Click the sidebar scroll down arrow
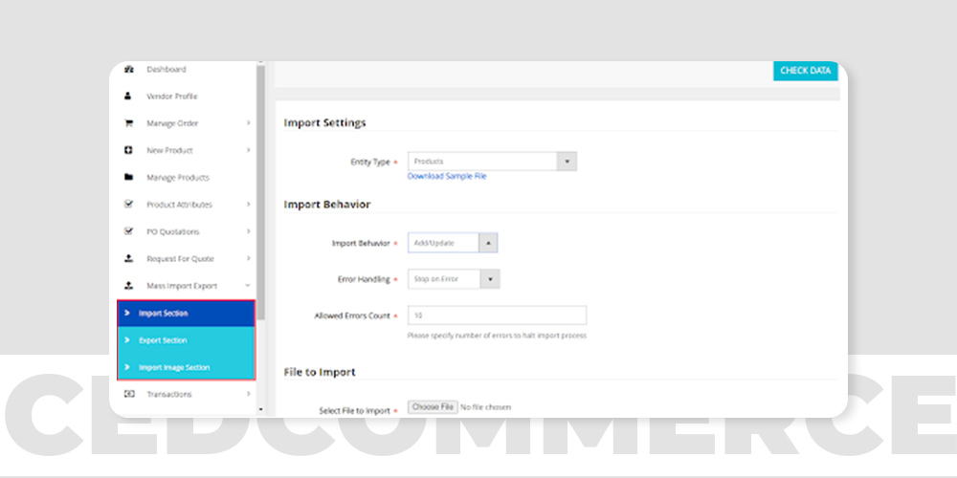 260,410
